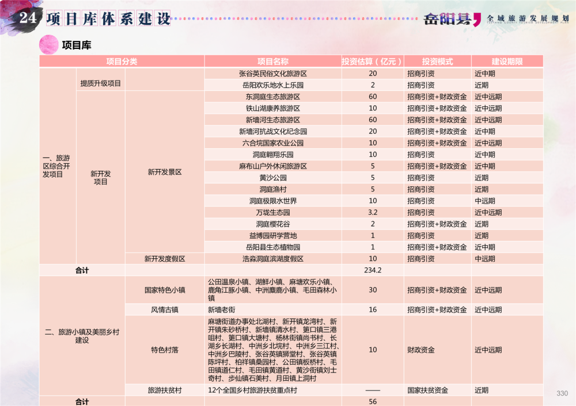This screenshot has width=576, height=406.
Task: Click the 国家特色小镇 category cell
Action: tap(165, 290)
